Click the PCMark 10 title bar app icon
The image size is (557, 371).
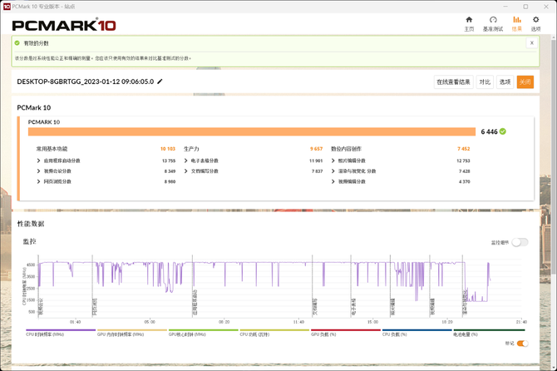click(x=7, y=7)
